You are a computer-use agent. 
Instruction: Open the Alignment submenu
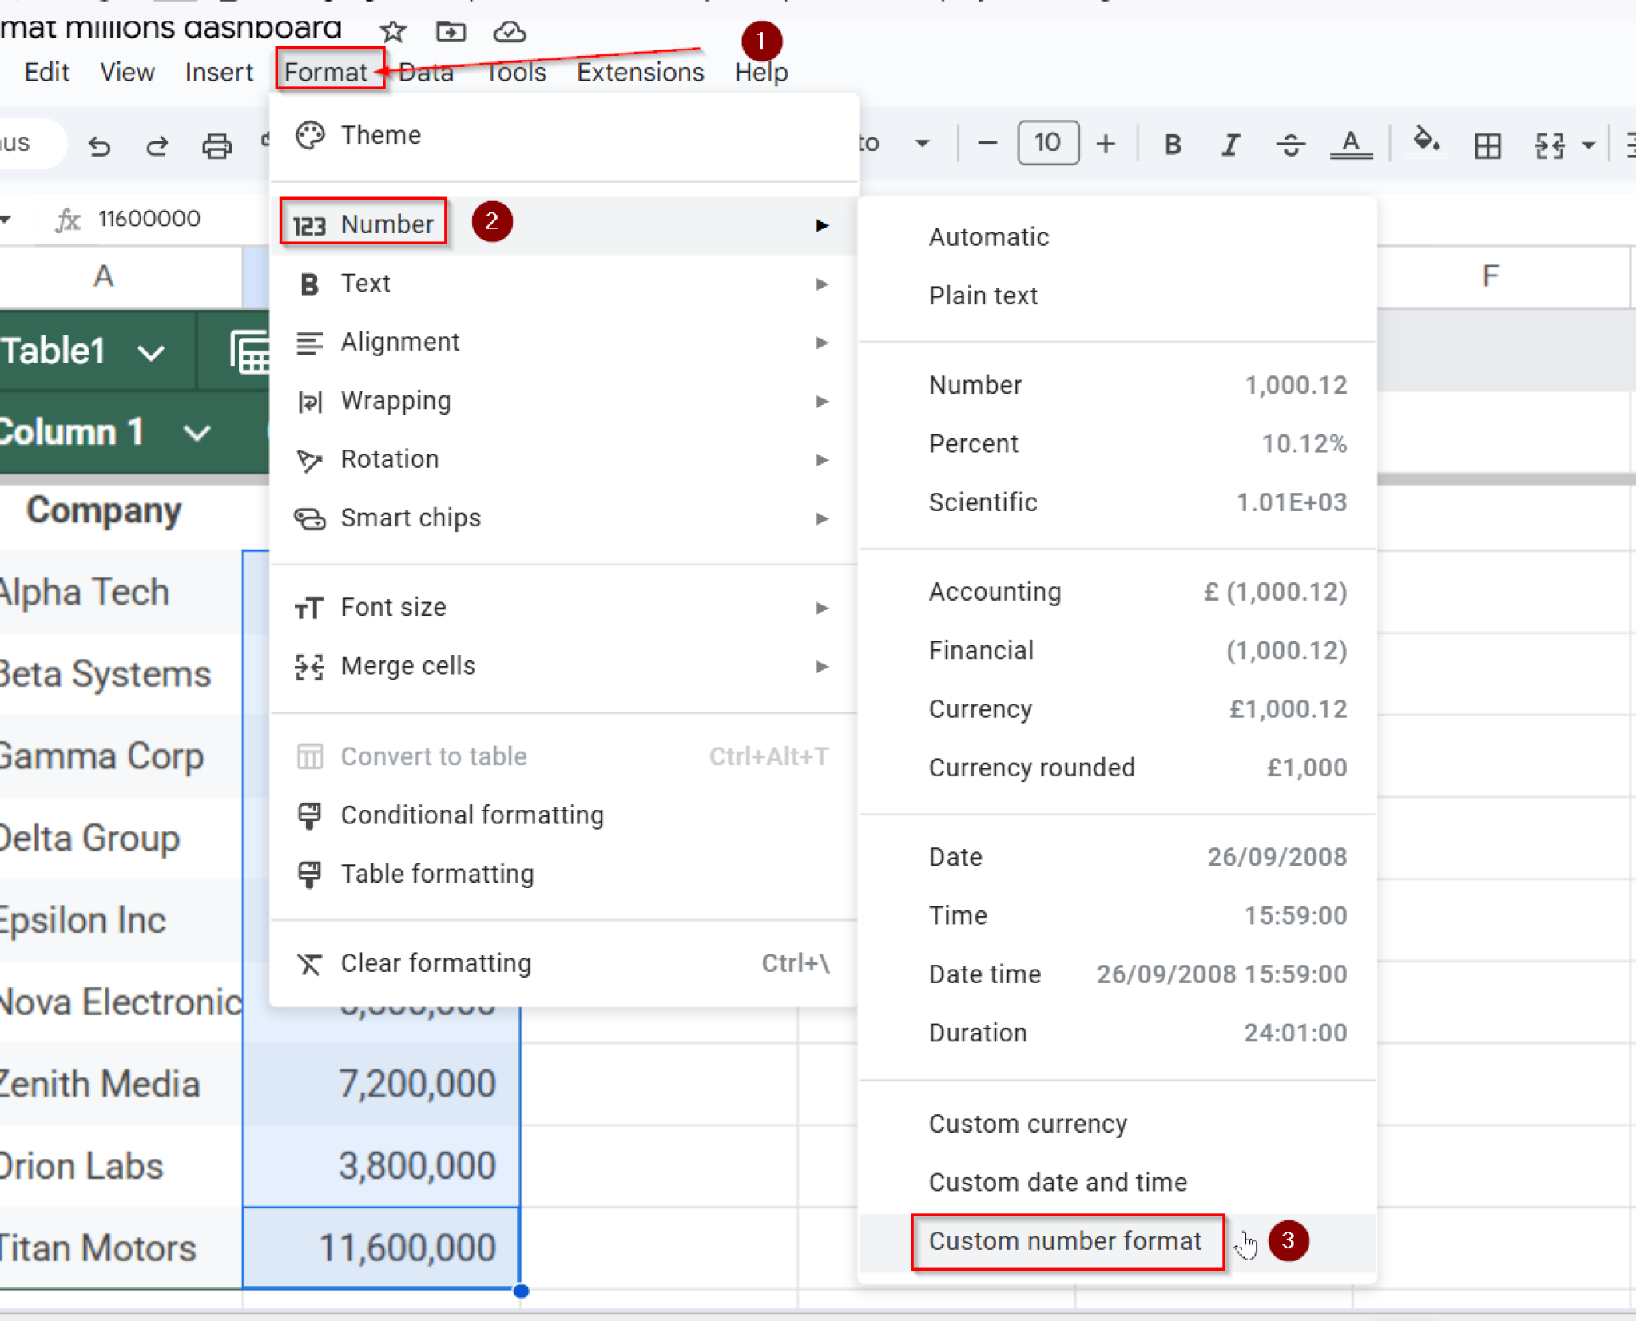[399, 342]
